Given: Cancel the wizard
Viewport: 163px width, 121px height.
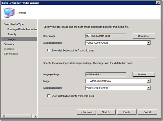Looking at the screenshot, I should [x=147, y=112].
